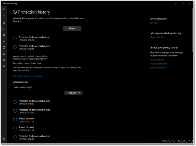196x146 pixels.
Task: Click the 'Affected items:' label
Action: tap(21, 82)
